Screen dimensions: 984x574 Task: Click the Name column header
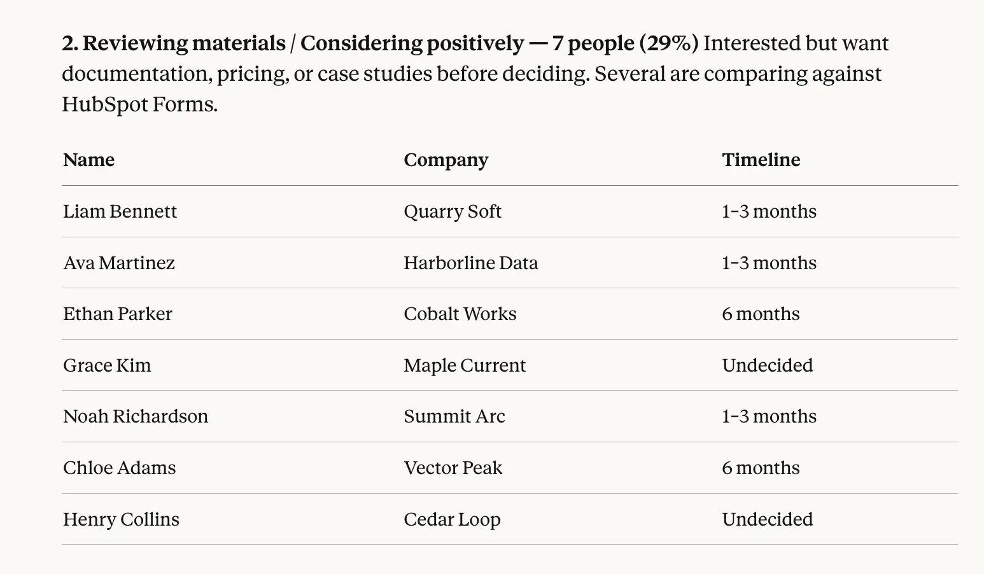click(89, 160)
